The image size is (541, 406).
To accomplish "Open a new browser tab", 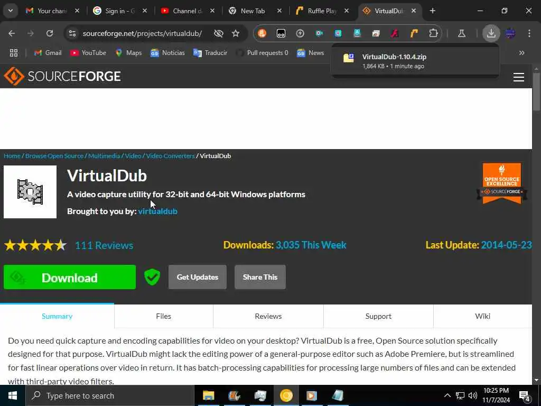I will [432, 11].
